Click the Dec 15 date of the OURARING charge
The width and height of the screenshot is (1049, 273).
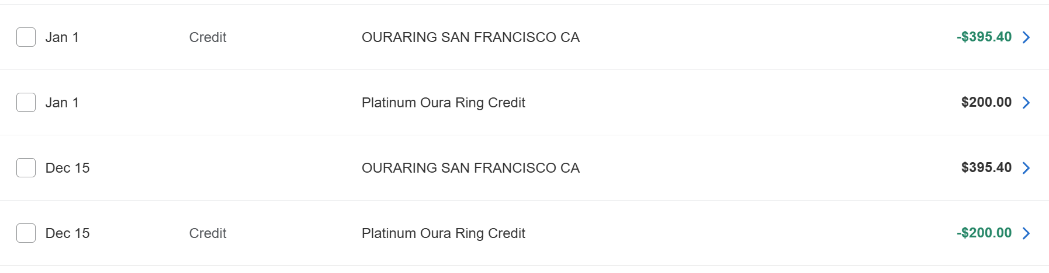coord(67,168)
